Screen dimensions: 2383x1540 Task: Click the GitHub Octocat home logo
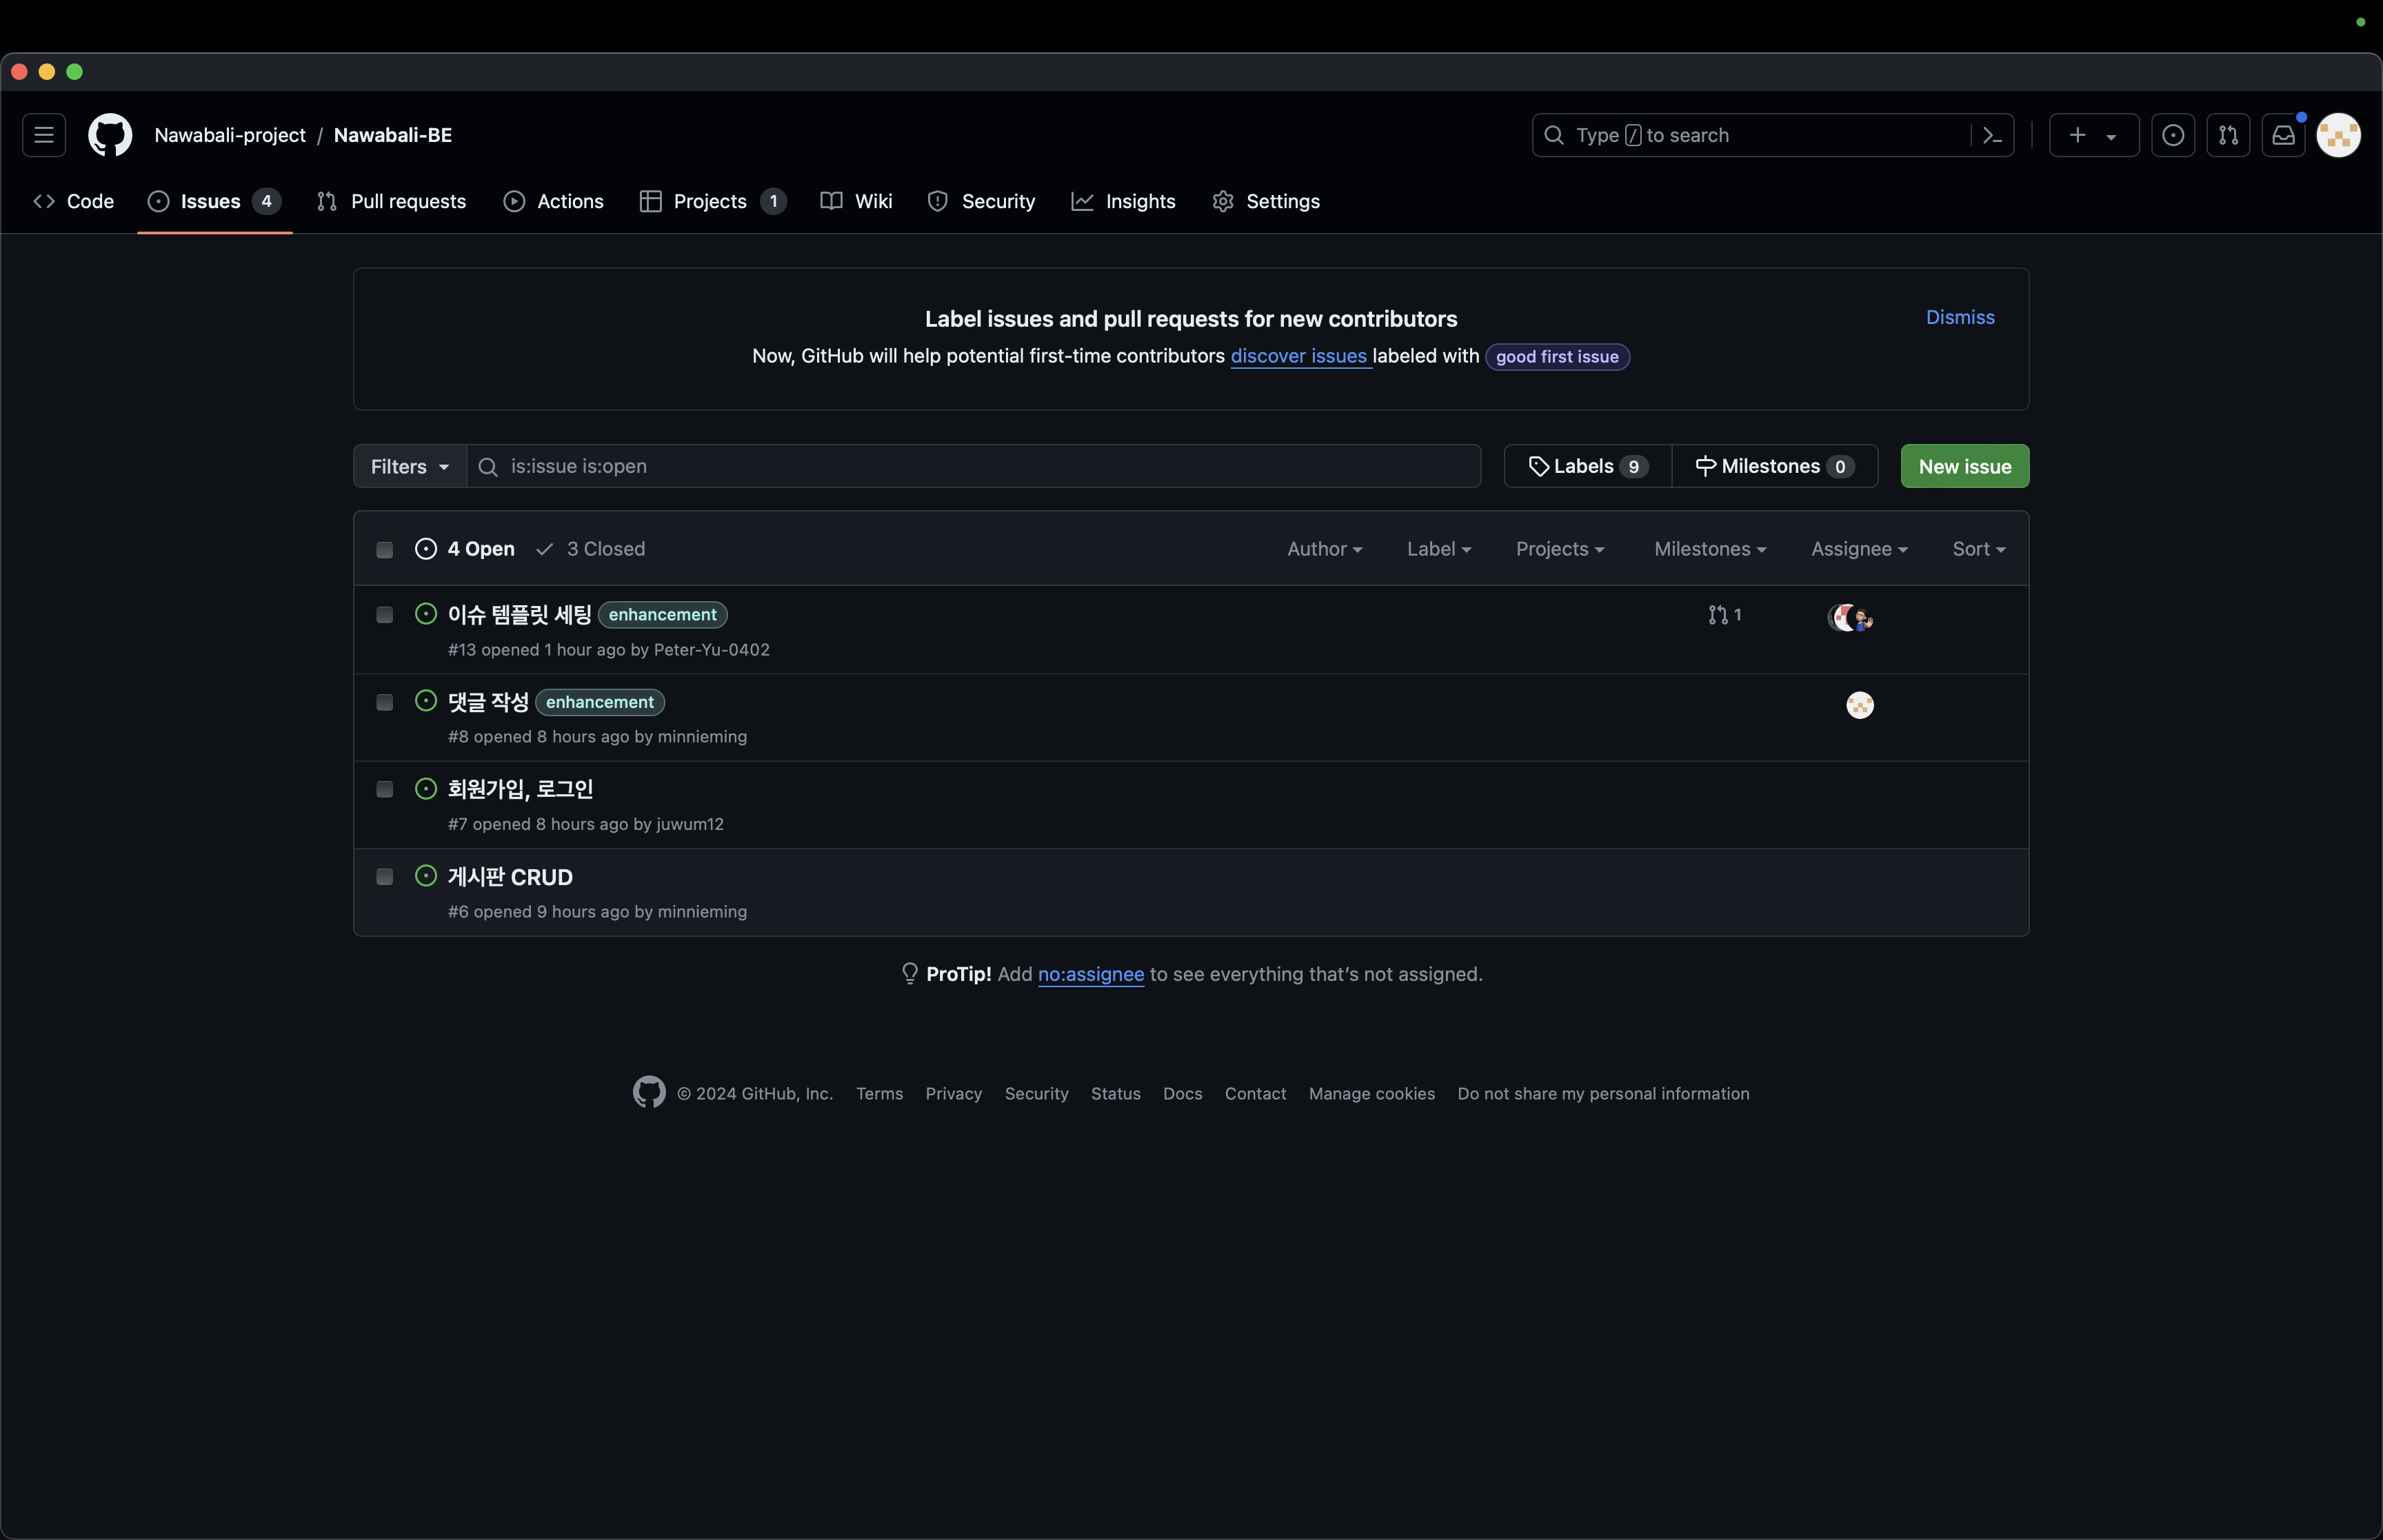[110, 135]
